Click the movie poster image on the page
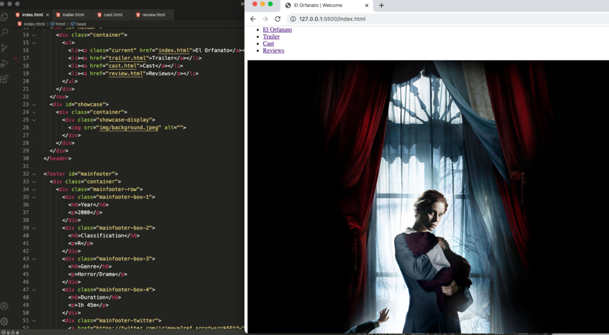Viewport: 609px width, 335px height. point(428,196)
